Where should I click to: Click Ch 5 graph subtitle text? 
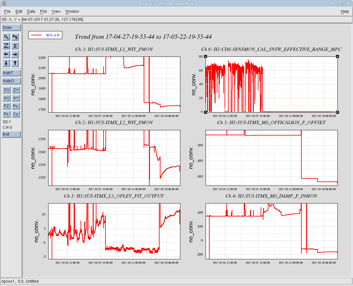tap(271, 123)
